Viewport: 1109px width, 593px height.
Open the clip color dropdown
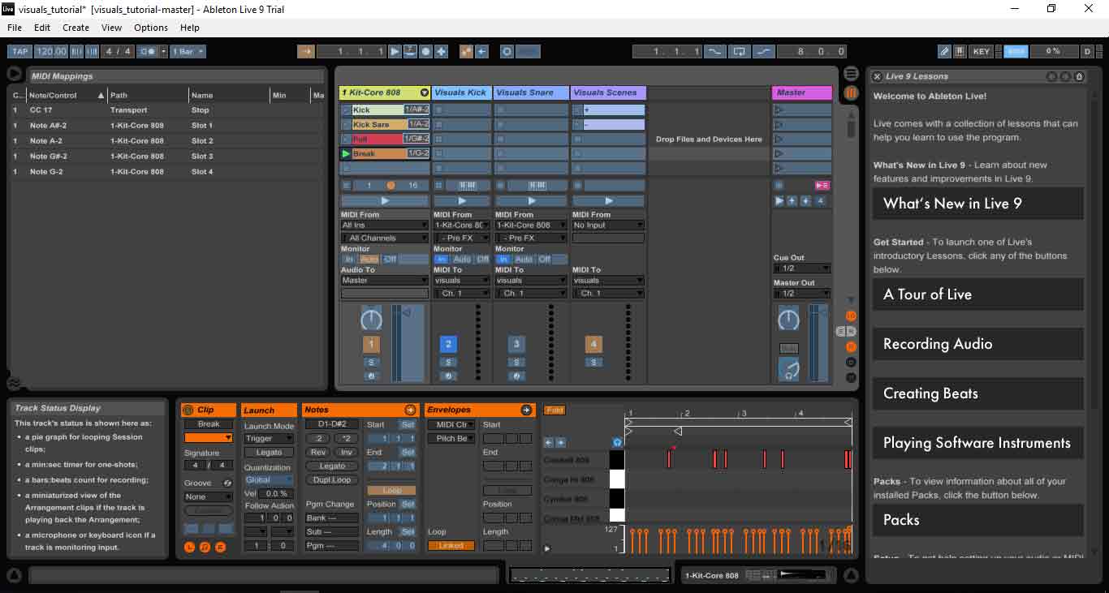tap(209, 437)
